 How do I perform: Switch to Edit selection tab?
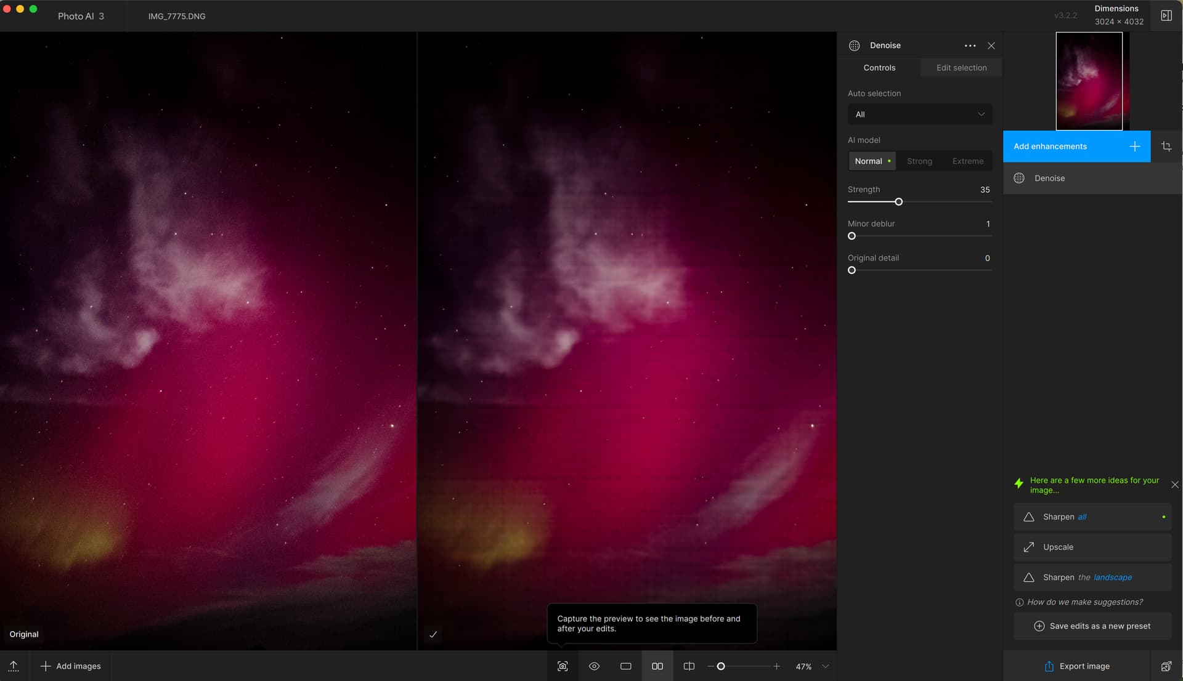[x=961, y=68]
